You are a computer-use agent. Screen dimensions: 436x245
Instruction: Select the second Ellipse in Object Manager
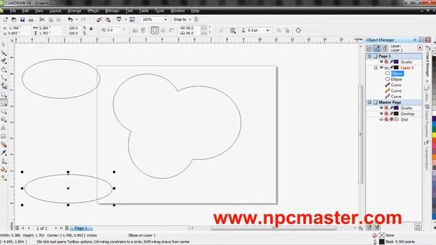[396, 79]
